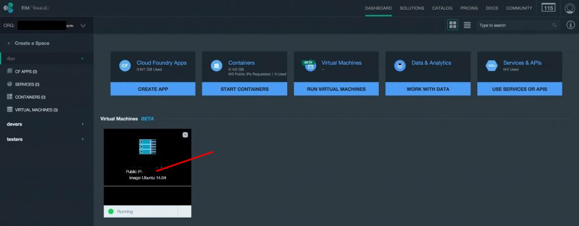The image size is (579, 226).
Task: Click the Public IP label
Action: [x=135, y=171]
